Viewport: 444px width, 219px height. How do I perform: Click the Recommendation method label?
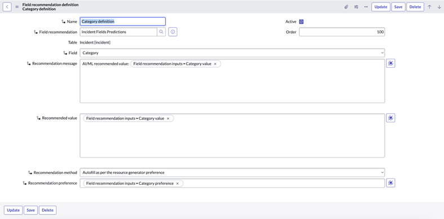[55, 173]
